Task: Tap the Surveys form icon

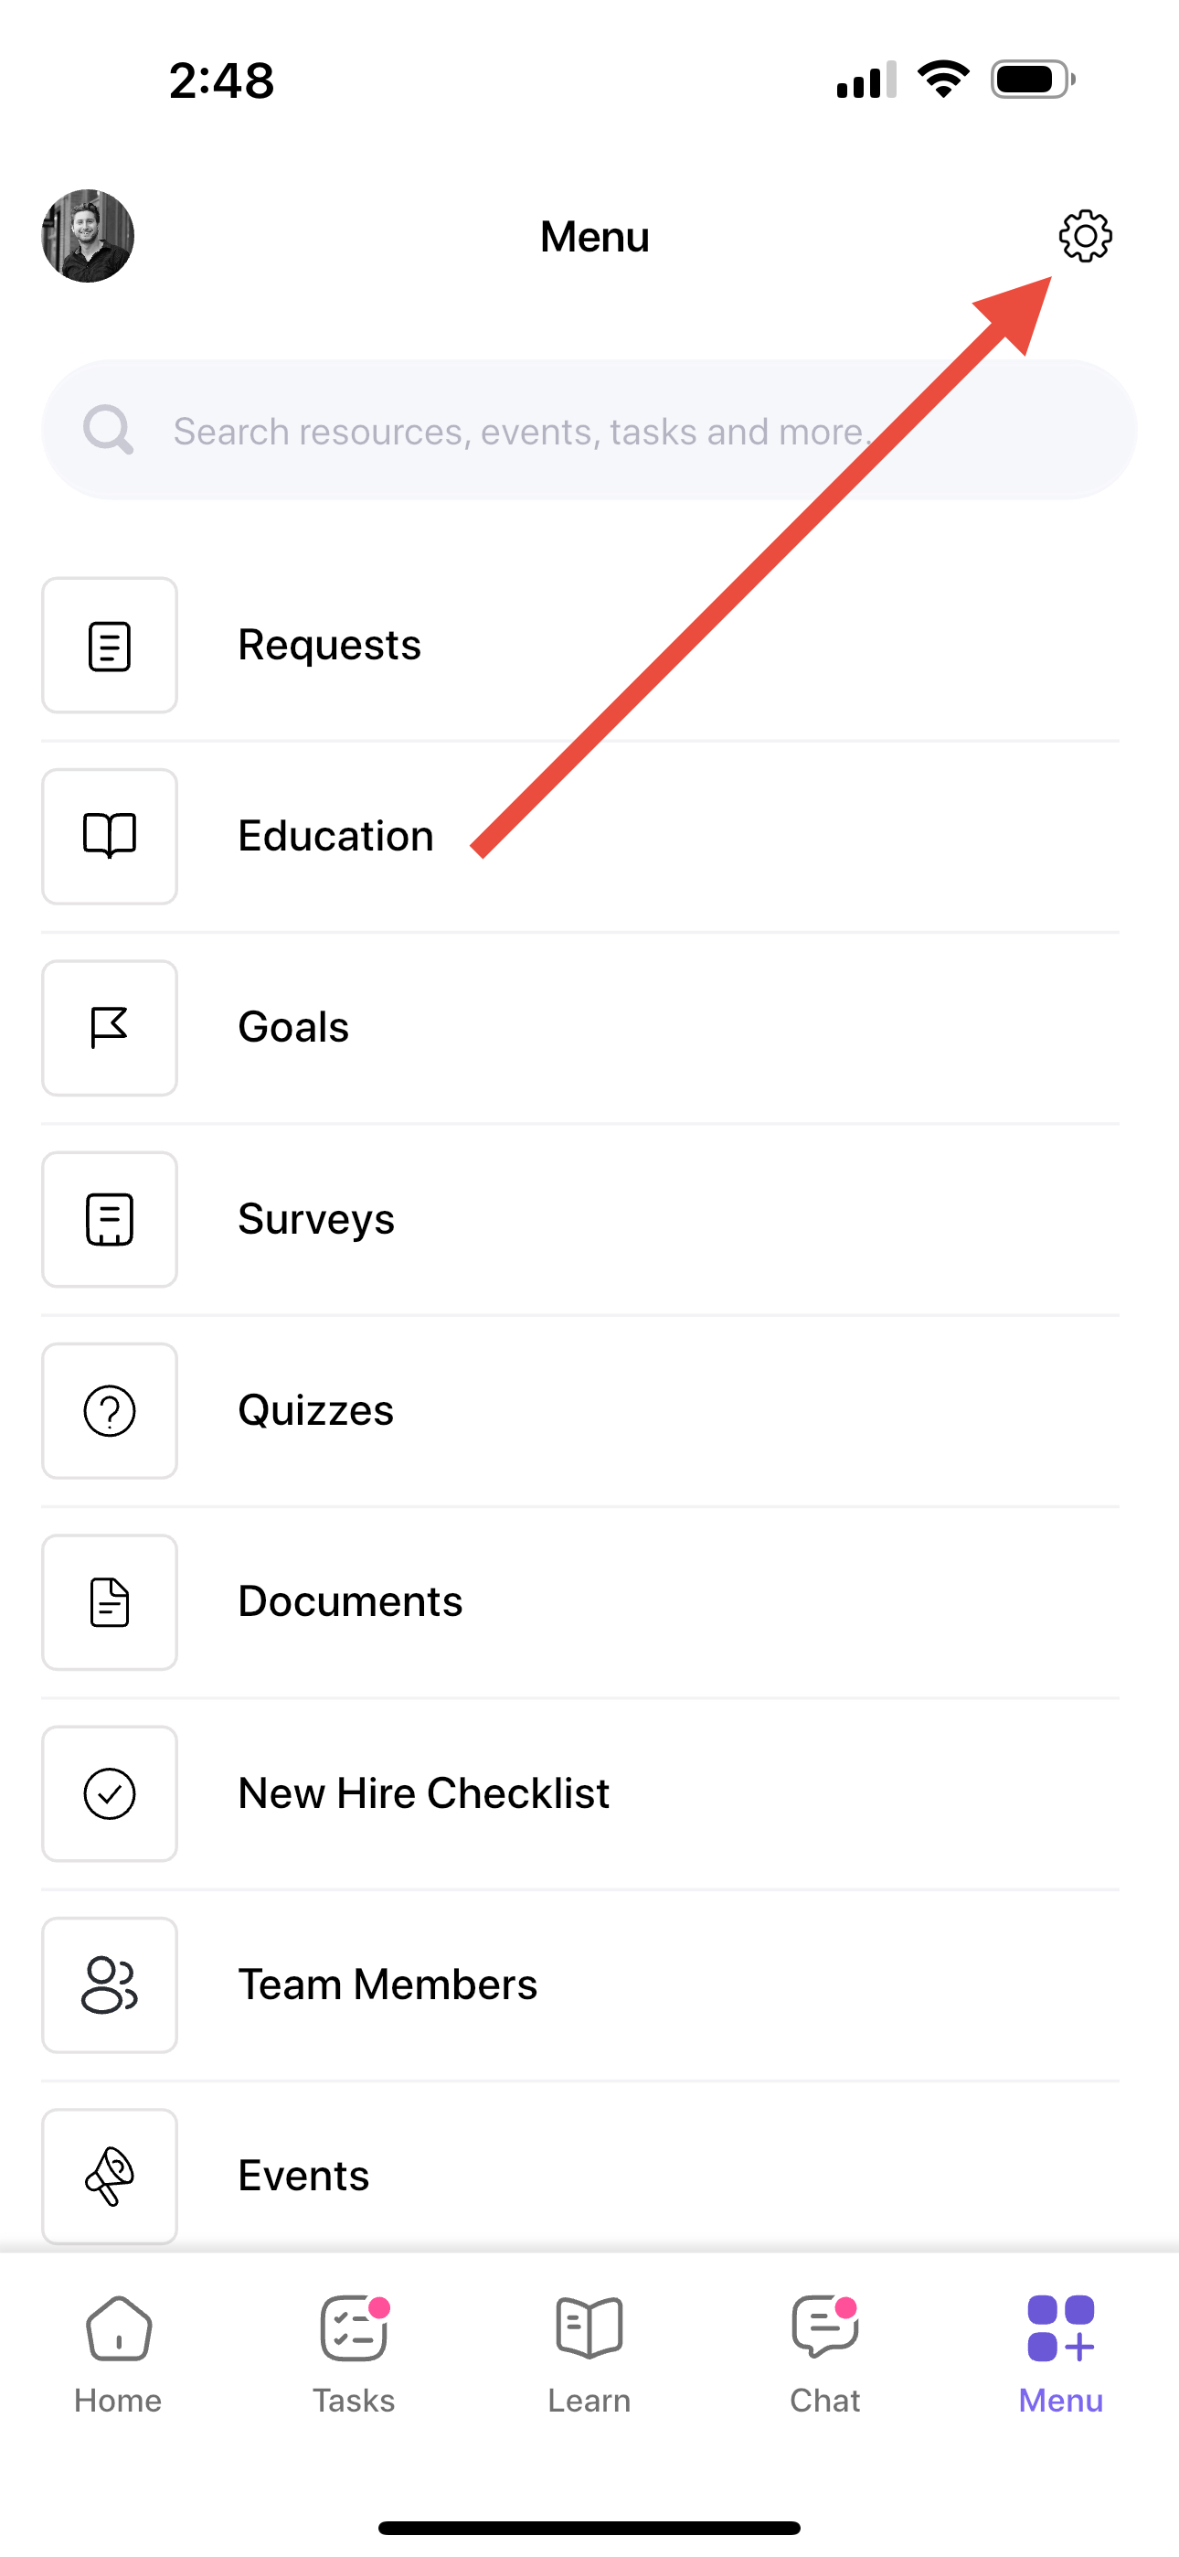Action: point(109,1220)
